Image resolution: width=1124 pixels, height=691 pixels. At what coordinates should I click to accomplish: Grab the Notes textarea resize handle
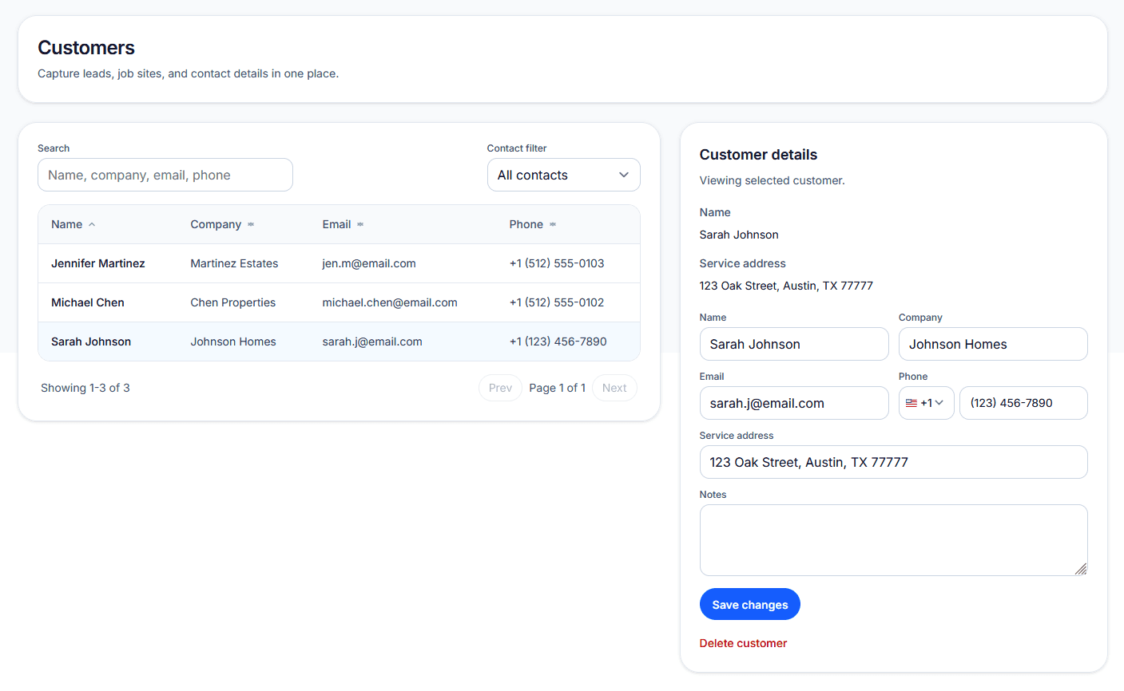coord(1081,569)
